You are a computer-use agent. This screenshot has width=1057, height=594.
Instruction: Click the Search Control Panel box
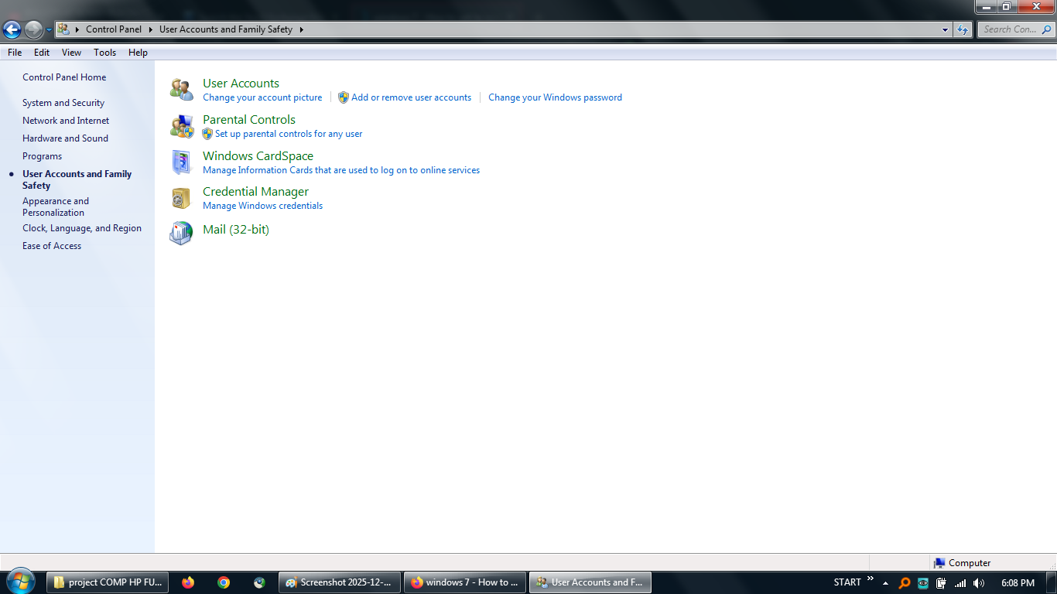click(1016, 29)
